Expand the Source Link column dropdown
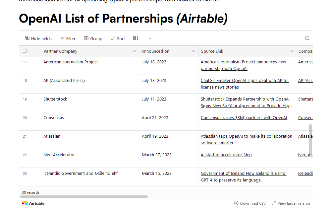 coord(291,51)
